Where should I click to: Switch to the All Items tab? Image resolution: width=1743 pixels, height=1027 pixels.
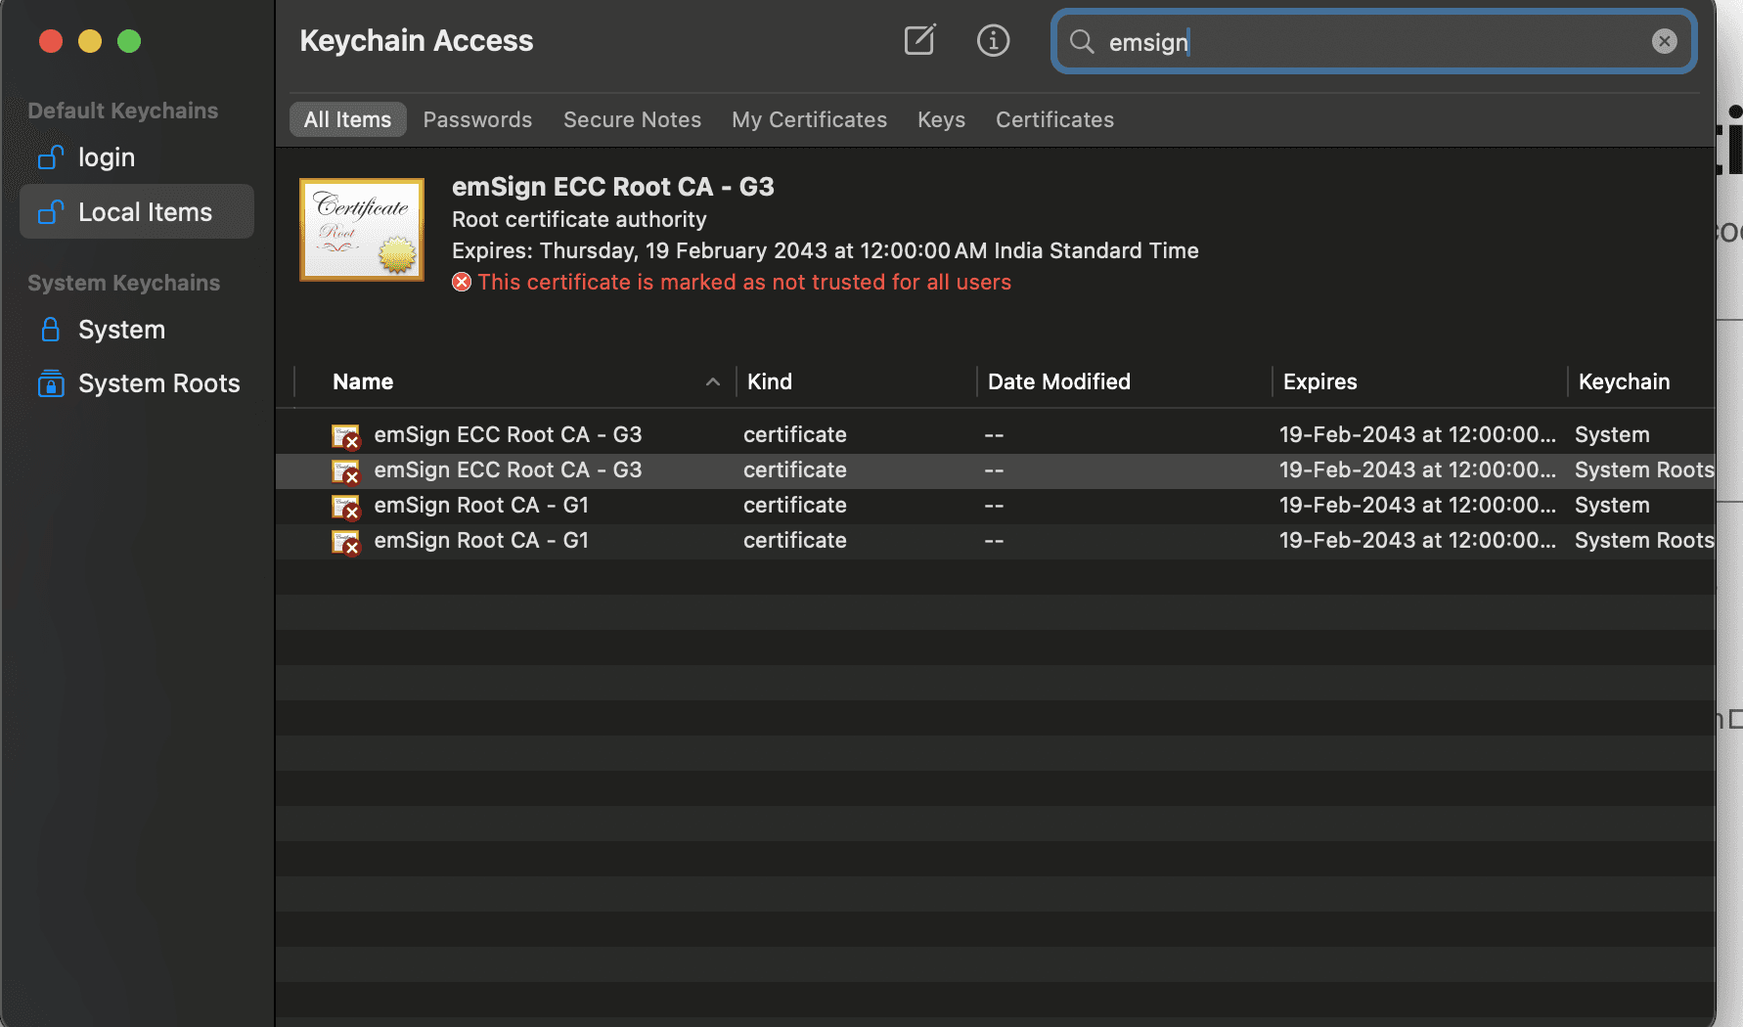click(x=347, y=119)
